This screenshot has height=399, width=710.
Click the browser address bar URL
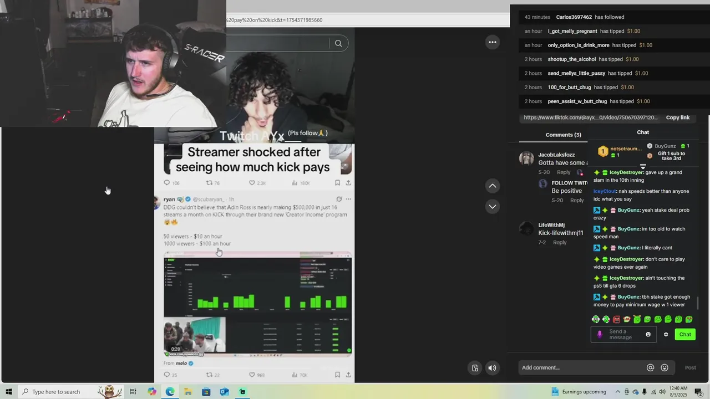(x=275, y=20)
